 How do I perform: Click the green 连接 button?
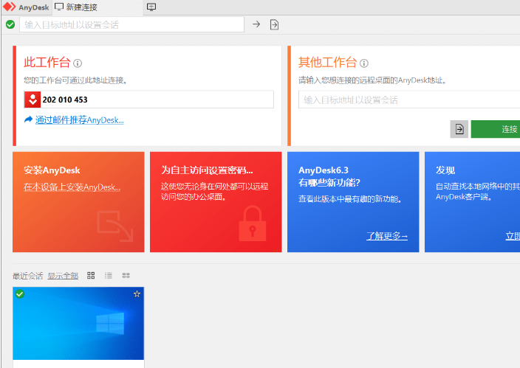[x=496, y=129]
